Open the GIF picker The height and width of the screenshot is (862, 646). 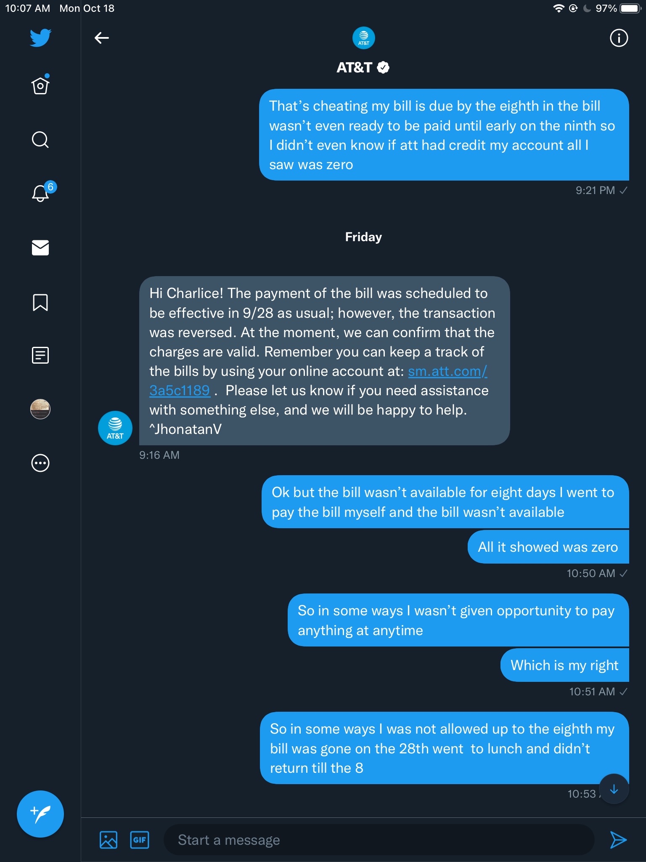(x=140, y=840)
